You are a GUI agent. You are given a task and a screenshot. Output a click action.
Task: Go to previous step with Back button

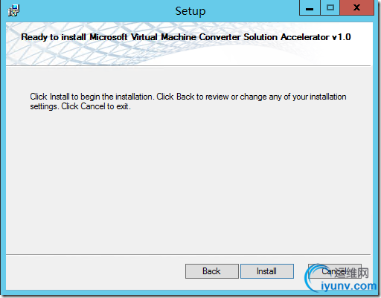point(212,271)
